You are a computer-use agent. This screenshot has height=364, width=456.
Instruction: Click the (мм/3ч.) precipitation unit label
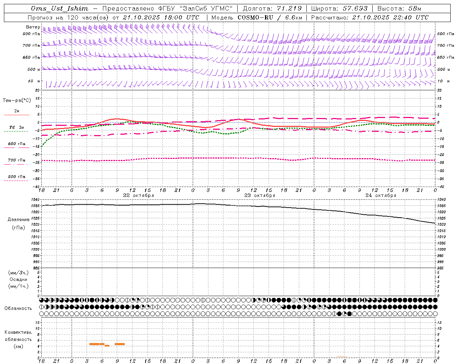(19, 273)
